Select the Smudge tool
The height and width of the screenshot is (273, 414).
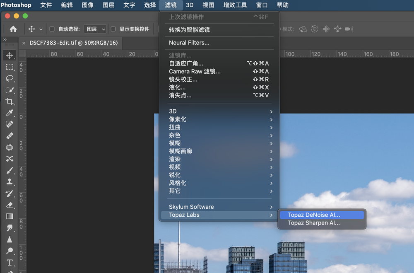point(10,228)
